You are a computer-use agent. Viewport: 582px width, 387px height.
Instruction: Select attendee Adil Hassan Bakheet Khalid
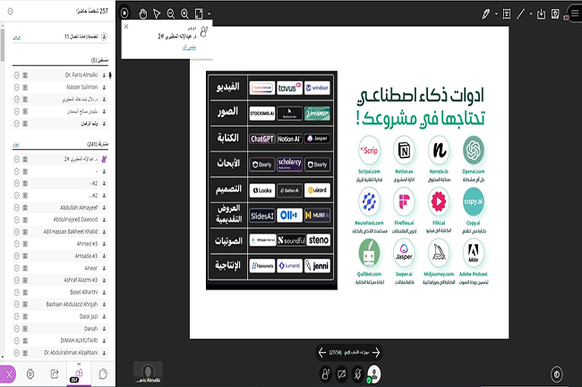pyautogui.click(x=60, y=231)
